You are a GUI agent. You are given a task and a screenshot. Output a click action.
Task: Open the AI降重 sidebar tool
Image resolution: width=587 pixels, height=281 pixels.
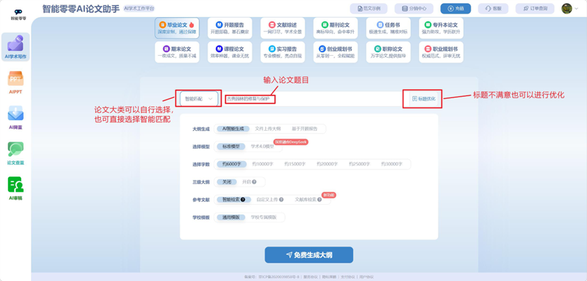[16, 117]
